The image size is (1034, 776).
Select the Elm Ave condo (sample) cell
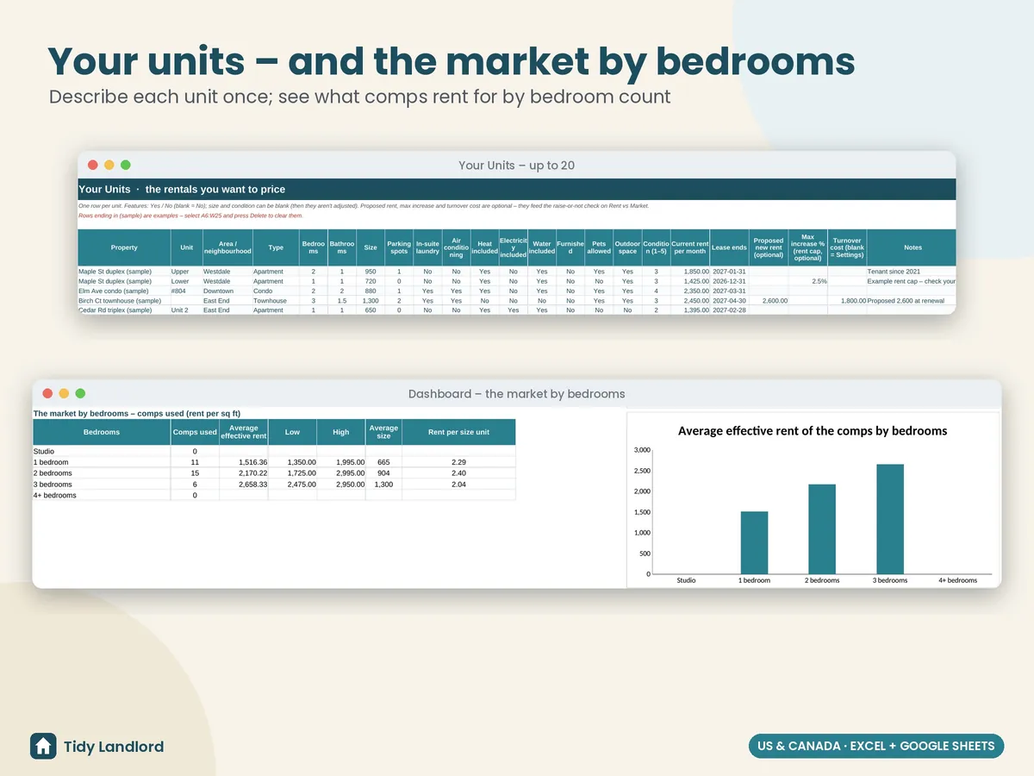tap(124, 291)
